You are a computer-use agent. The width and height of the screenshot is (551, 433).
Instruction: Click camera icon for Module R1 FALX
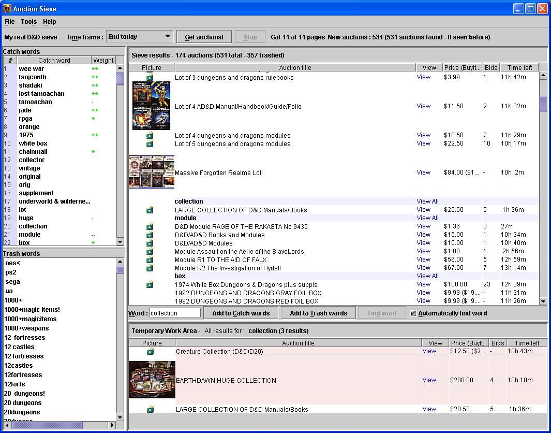pos(150,259)
